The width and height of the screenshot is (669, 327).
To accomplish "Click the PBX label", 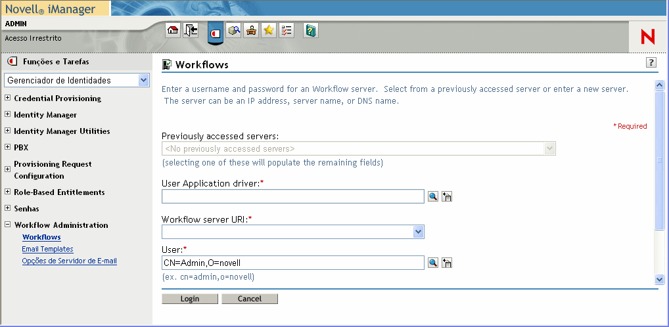I will [x=21, y=148].
